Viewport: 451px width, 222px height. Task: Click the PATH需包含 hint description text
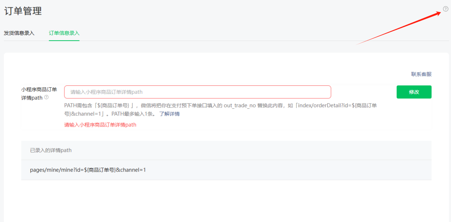tap(221, 109)
